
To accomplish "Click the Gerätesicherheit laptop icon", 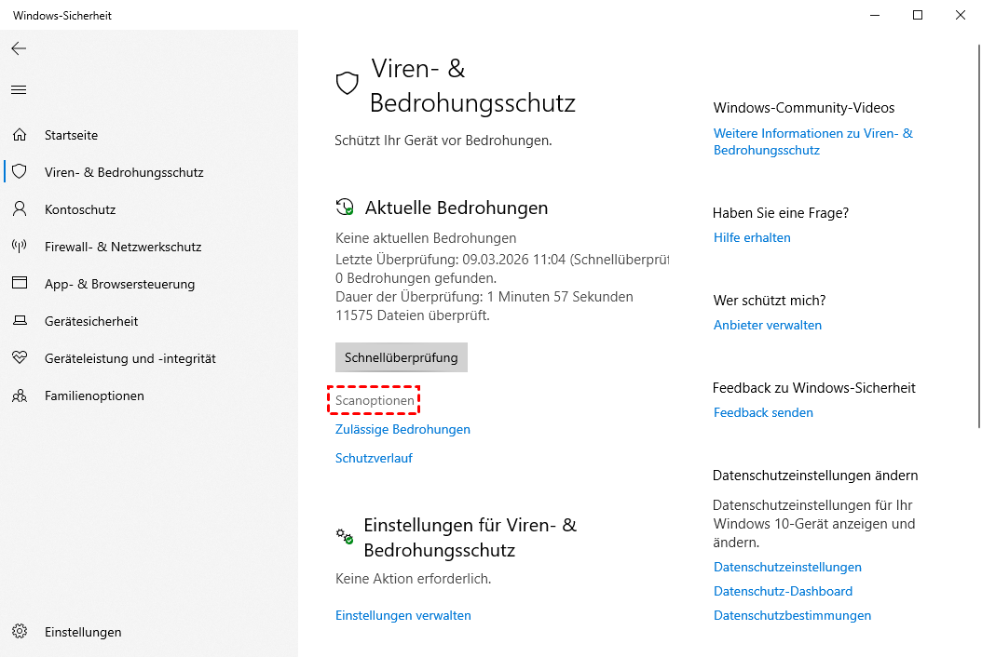I will pos(19,321).
